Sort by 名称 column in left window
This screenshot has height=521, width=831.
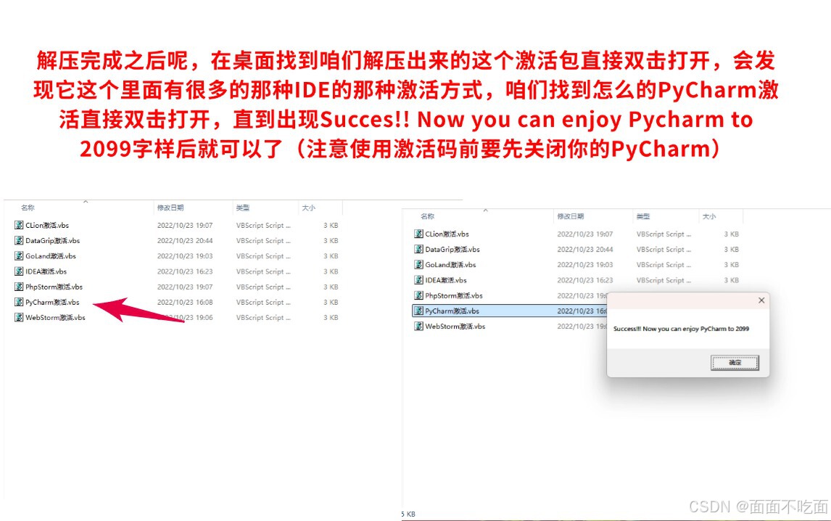[28, 208]
